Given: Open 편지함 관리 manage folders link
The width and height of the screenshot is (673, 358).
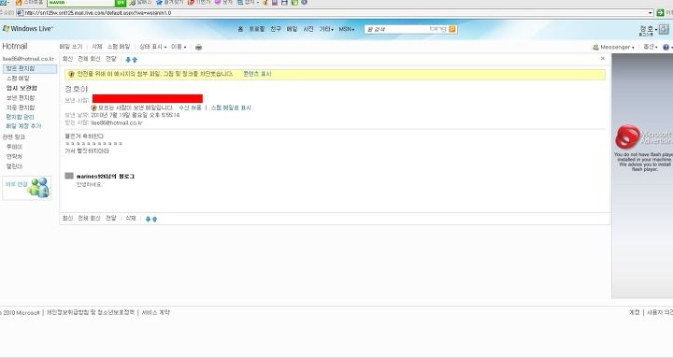Looking at the screenshot, I should [20, 117].
